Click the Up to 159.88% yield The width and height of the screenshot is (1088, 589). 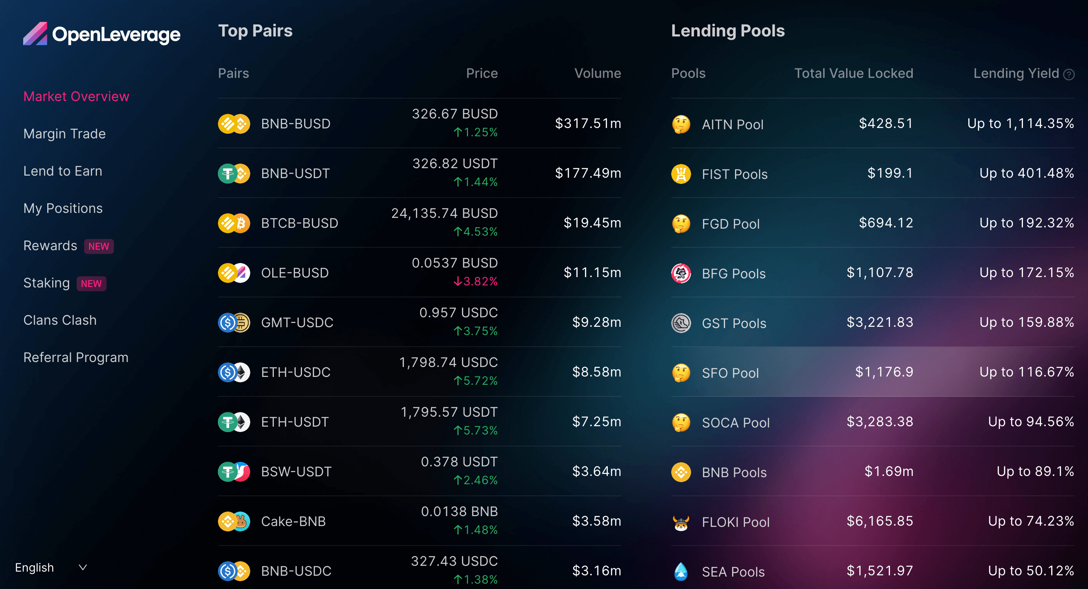pyautogui.click(x=1027, y=322)
